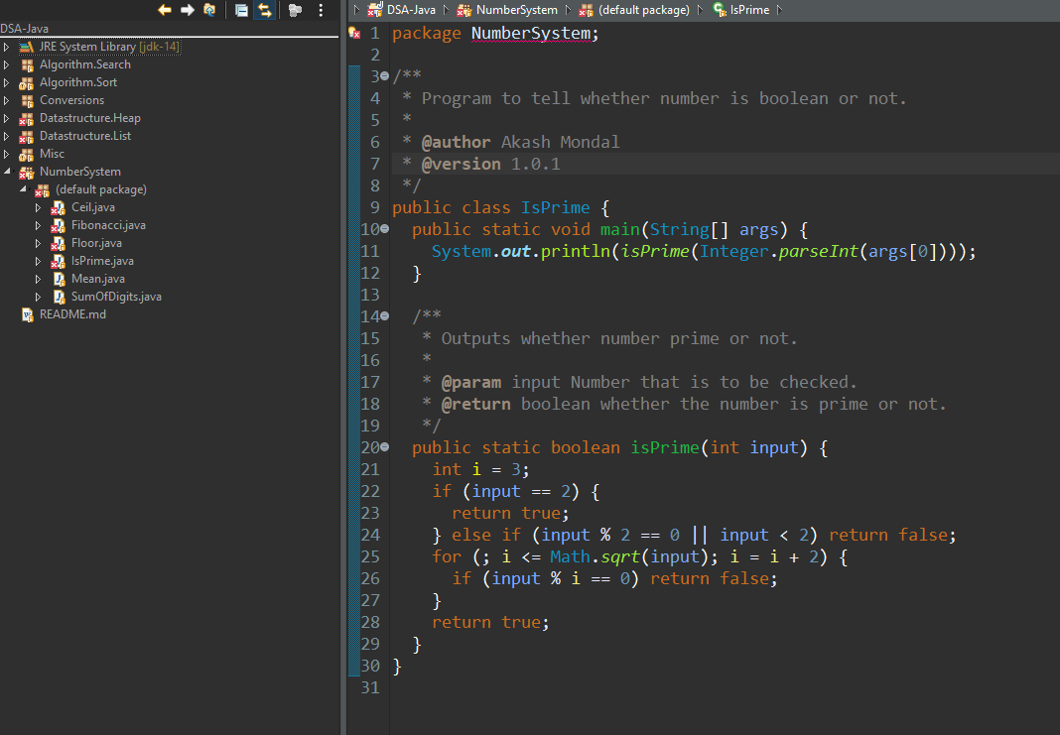Expand the Algorithm.Sort tree node
This screenshot has height=735, width=1060.
point(7,82)
